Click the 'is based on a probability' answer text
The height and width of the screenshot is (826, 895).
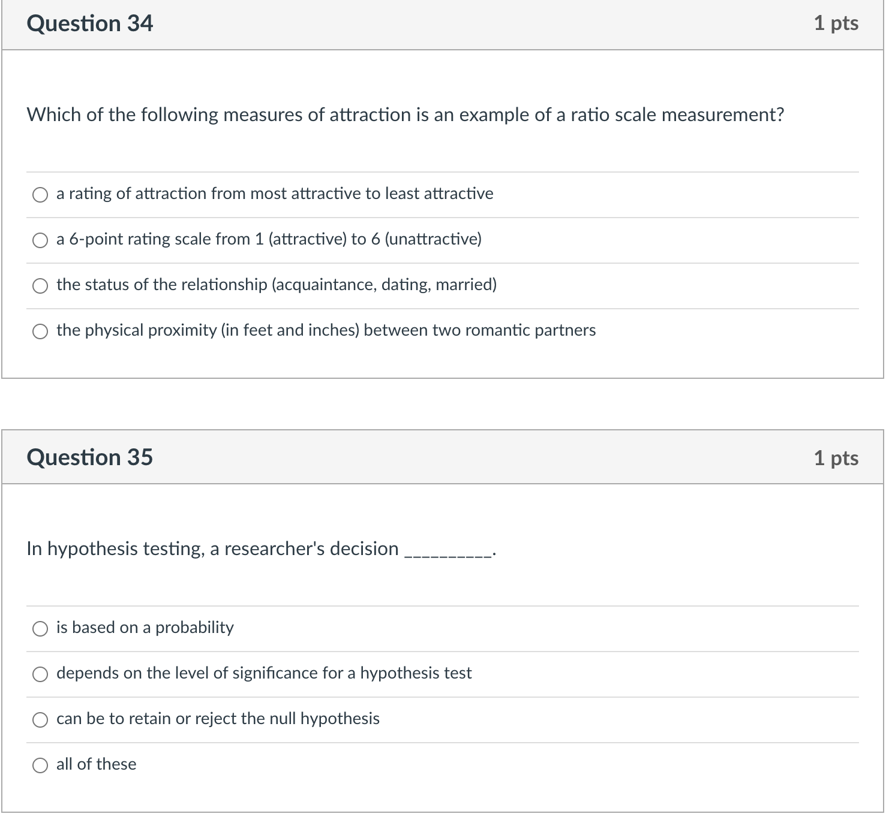coord(145,628)
